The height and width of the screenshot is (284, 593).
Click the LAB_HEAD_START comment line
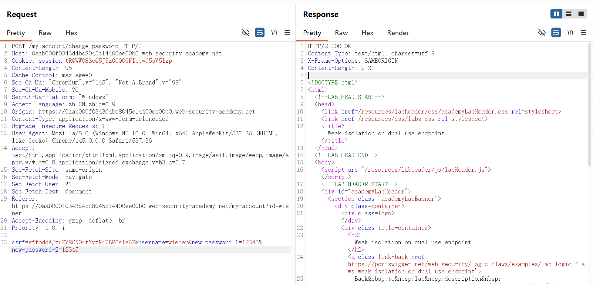click(349, 97)
